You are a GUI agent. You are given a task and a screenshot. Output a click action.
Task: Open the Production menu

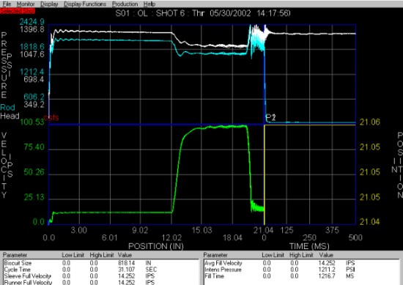coord(125,4)
